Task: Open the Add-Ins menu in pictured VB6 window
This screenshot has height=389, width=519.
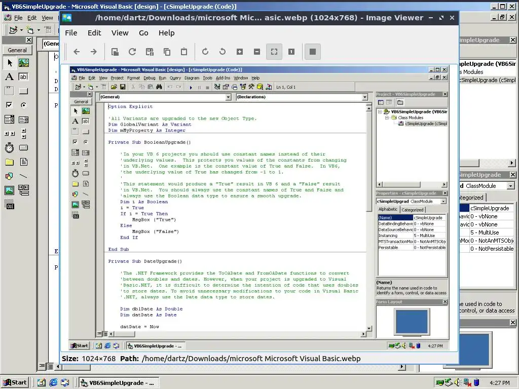Action: (223, 78)
